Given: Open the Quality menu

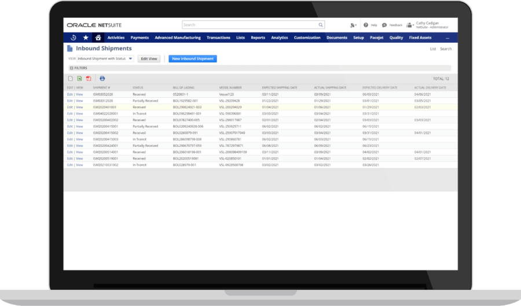Looking at the screenshot, I should pyautogui.click(x=396, y=38).
